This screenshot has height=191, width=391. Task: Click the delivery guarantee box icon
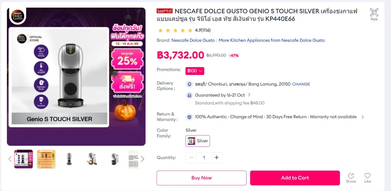pos(189,95)
